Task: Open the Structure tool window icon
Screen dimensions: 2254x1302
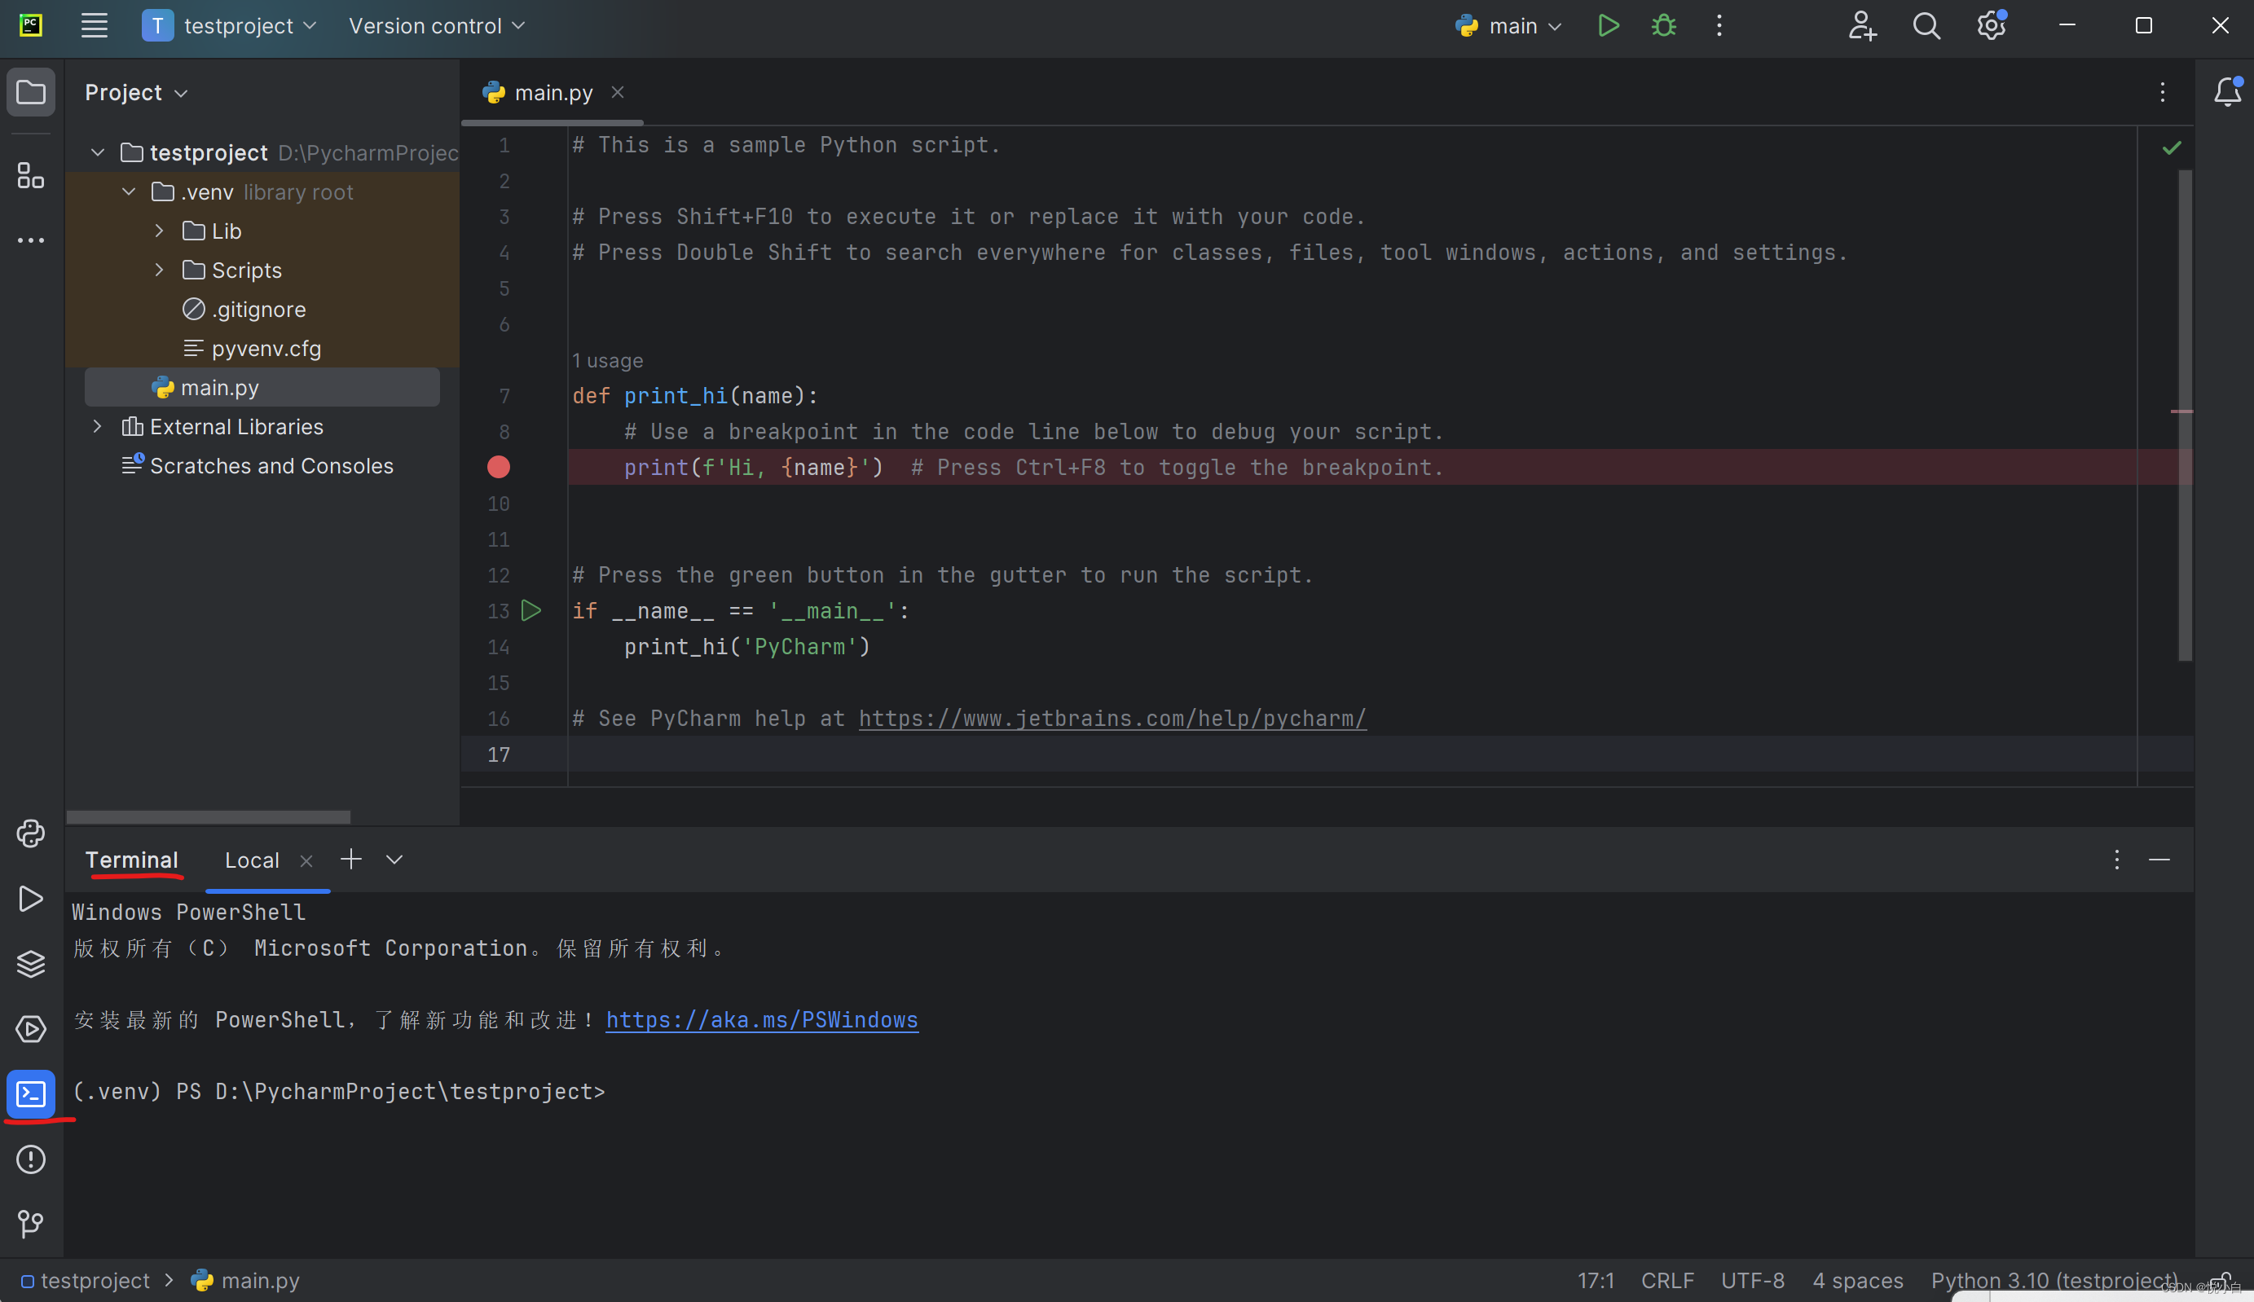Action: [x=30, y=175]
